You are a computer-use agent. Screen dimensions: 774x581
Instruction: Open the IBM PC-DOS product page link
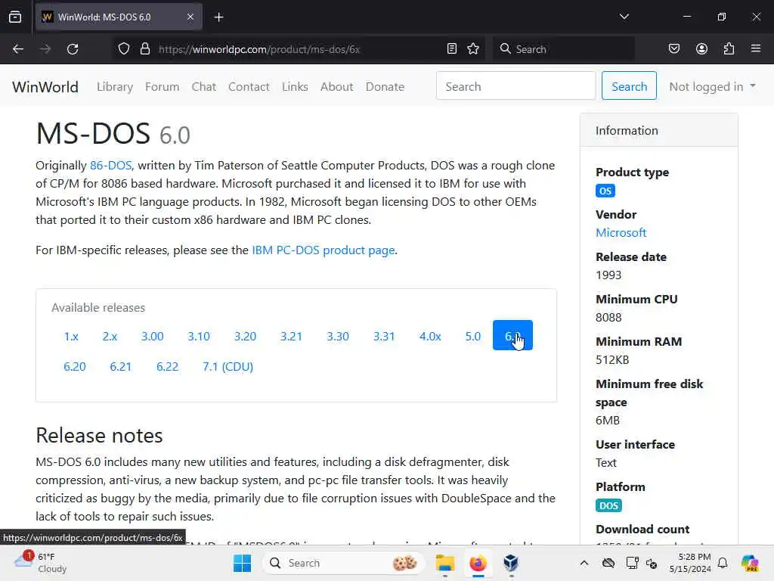(324, 250)
